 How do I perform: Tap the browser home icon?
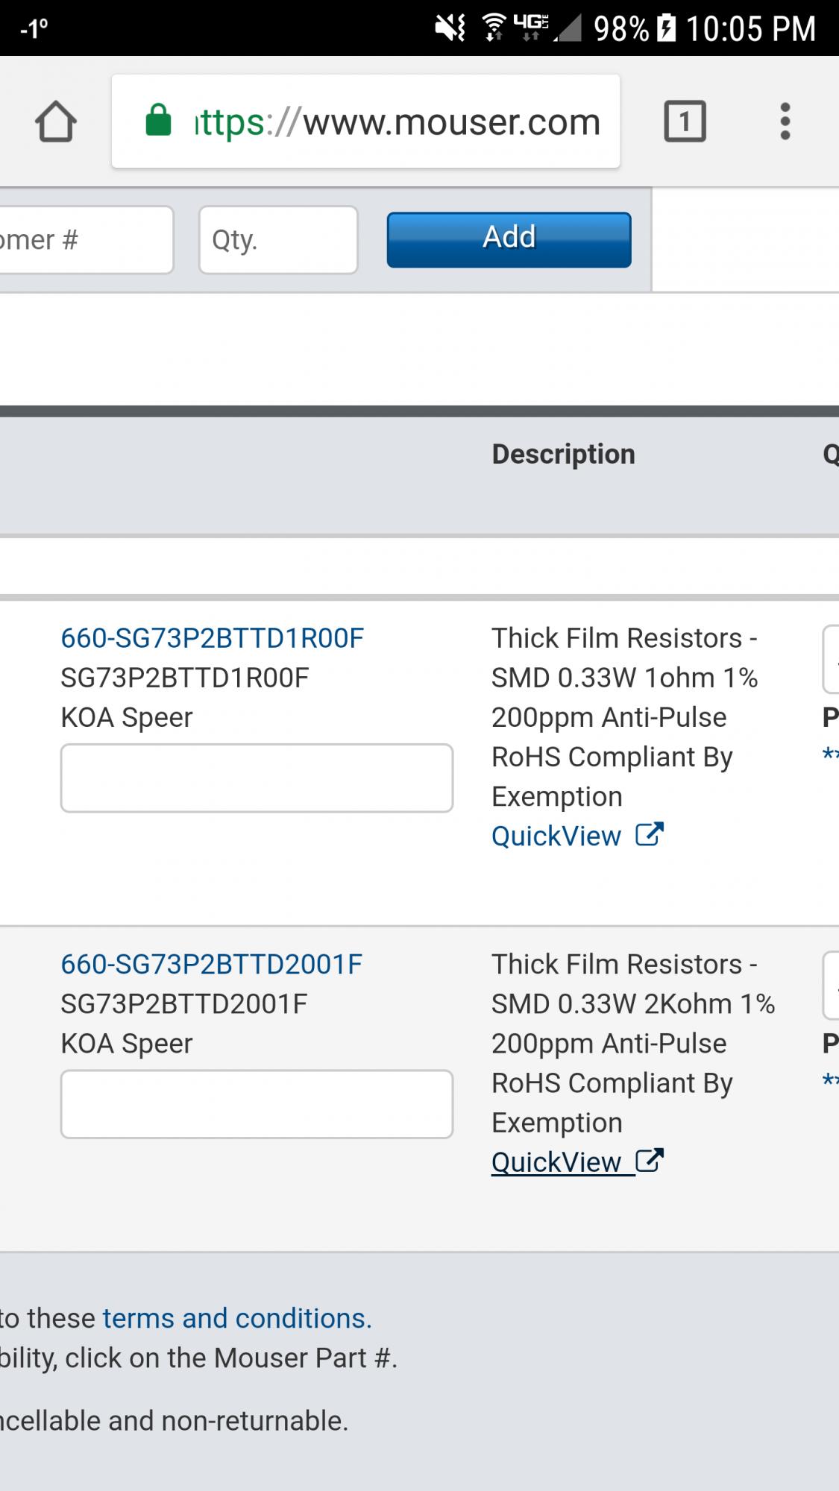tap(56, 122)
